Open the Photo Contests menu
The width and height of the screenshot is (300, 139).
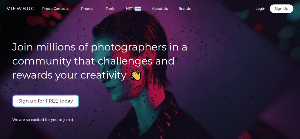(x=55, y=9)
